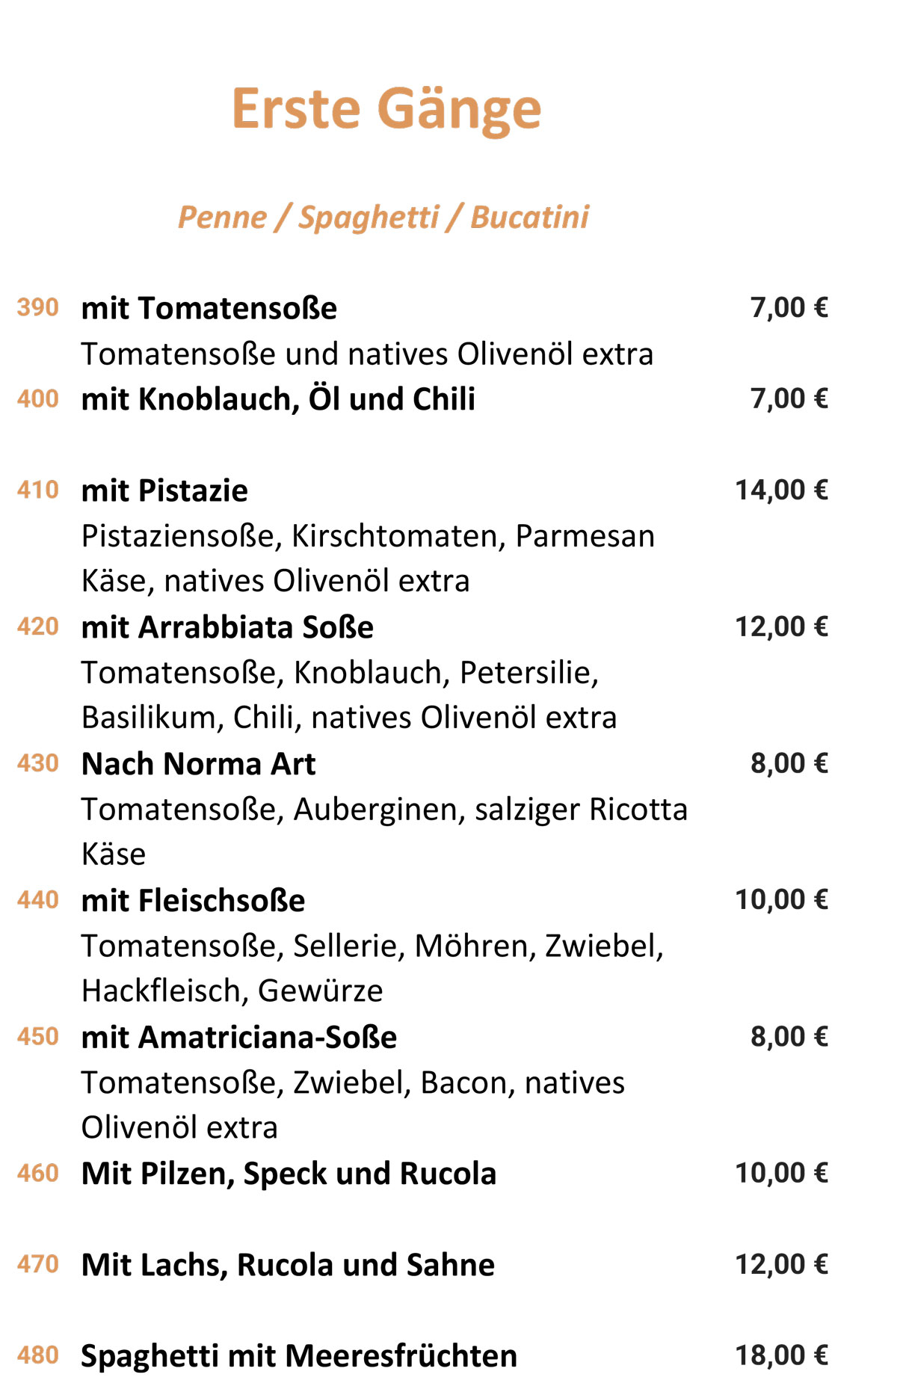The width and height of the screenshot is (906, 1386).
Task: Select mit Arrabbiata Soße entry
Action: [x=227, y=627]
